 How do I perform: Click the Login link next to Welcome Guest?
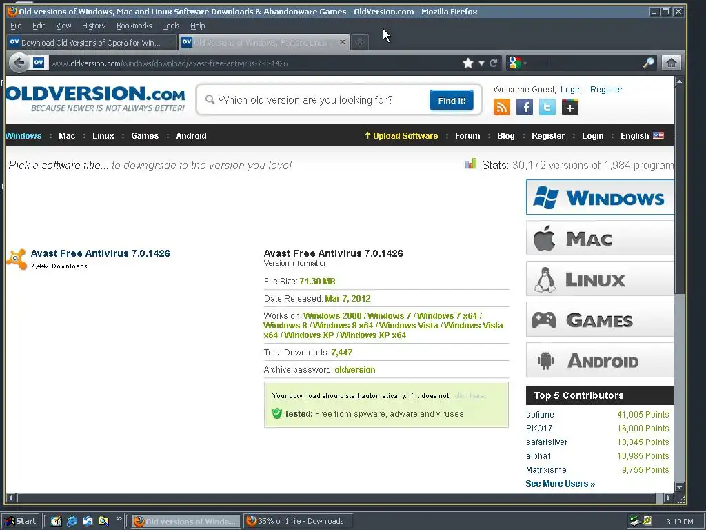click(x=571, y=89)
